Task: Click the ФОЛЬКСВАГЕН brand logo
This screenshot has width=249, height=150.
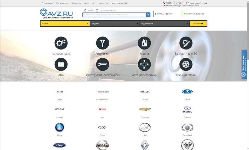Action: [103, 92]
